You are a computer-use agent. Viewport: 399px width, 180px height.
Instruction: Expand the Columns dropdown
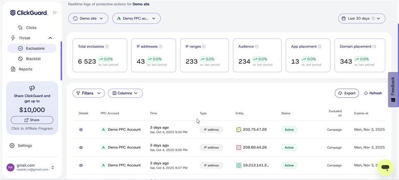pyautogui.click(x=125, y=93)
